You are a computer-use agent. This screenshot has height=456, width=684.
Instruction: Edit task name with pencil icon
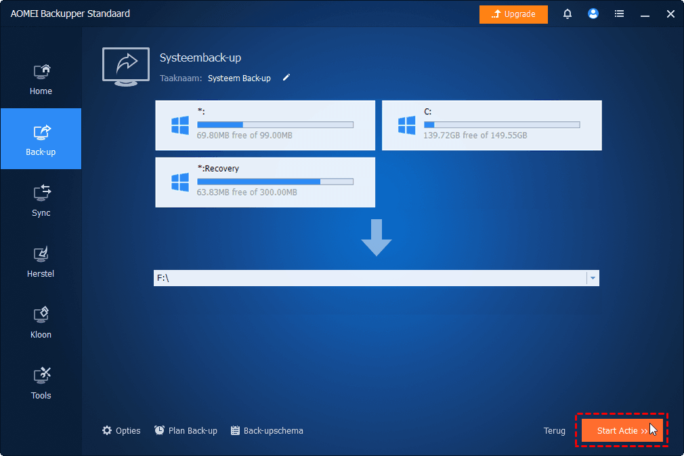[286, 78]
